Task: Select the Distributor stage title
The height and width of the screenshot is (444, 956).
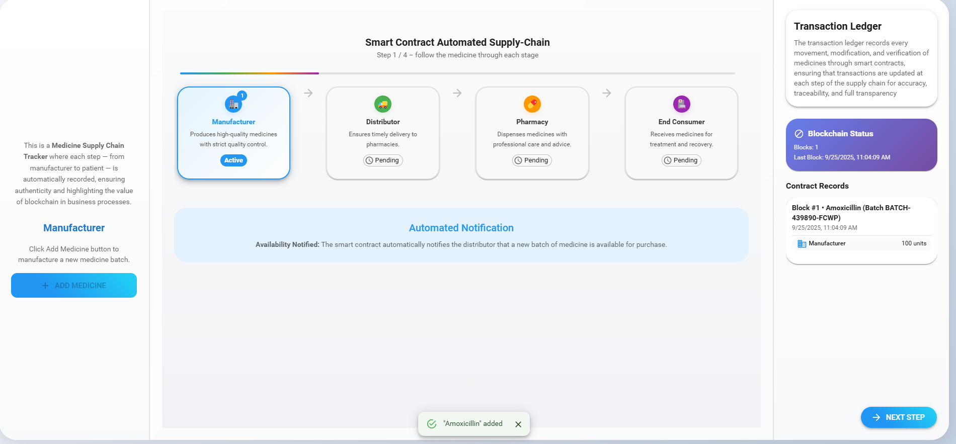Action: [383, 122]
